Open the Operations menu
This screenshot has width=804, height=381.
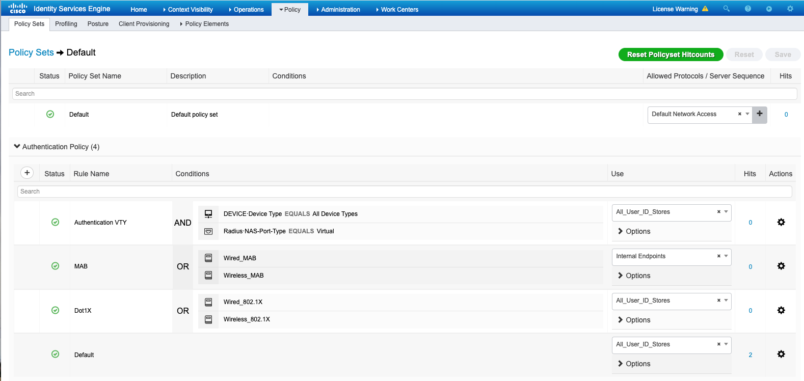(247, 9)
